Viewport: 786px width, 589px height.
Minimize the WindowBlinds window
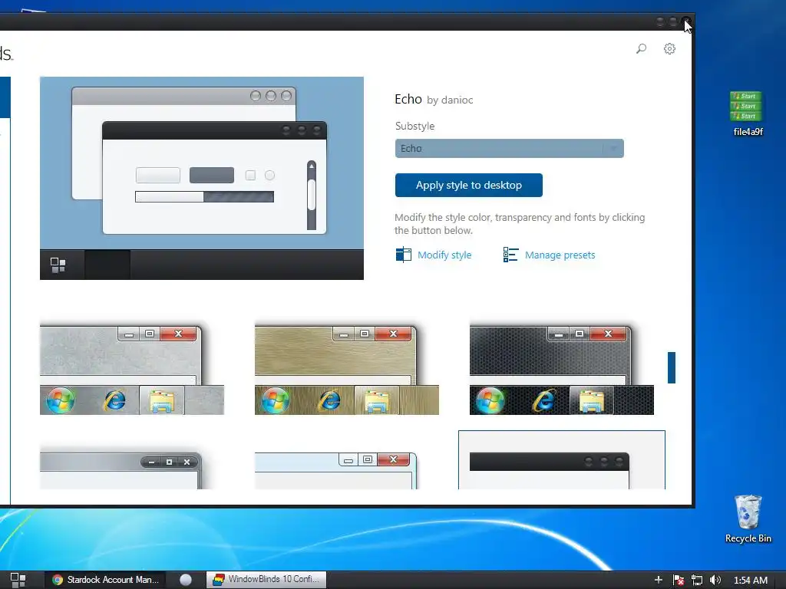click(x=660, y=21)
